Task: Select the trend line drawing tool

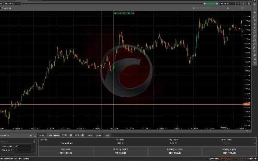Action: tap(255, 16)
